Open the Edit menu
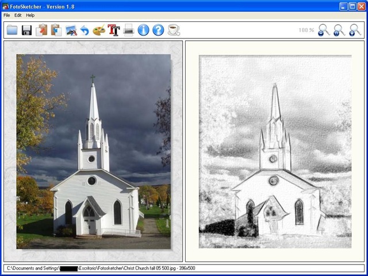This screenshot has width=368, height=276. 18,16
